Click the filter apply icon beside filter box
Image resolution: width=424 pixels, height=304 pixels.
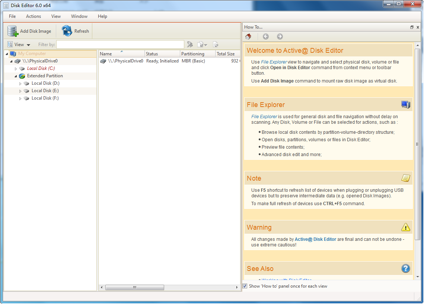coord(190,45)
